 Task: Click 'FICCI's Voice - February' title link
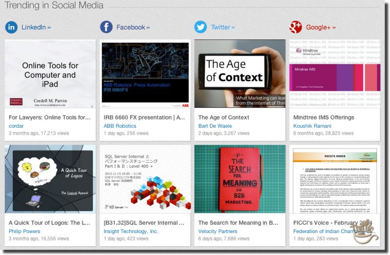(332, 223)
